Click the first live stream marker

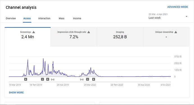click(53, 80)
